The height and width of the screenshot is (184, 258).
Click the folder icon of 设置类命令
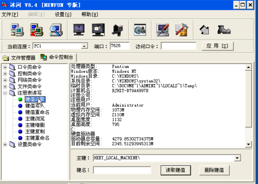click(x=12, y=144)
